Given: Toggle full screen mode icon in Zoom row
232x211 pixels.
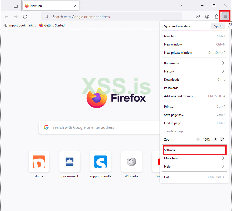Looking at the screenshot, I should 222,139.
